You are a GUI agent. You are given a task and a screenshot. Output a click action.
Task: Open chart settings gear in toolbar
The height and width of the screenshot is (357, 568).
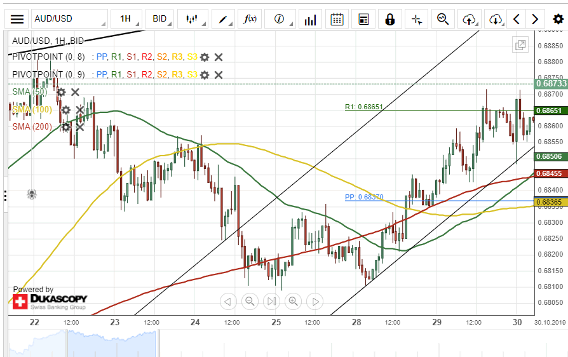[557, 19]
